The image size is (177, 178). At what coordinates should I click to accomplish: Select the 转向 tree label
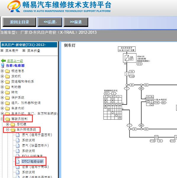click(x=15, y=92)
